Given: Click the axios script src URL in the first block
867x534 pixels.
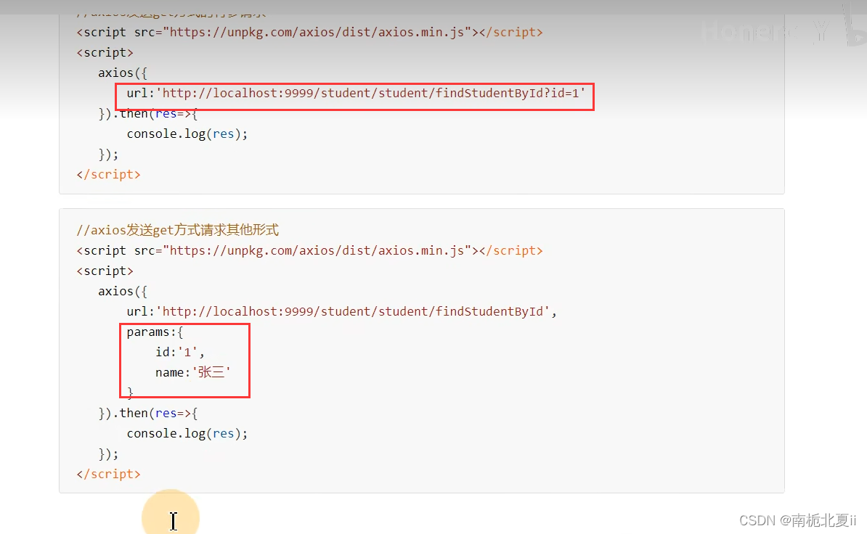Looking at the screenshot, I should 321,32.
